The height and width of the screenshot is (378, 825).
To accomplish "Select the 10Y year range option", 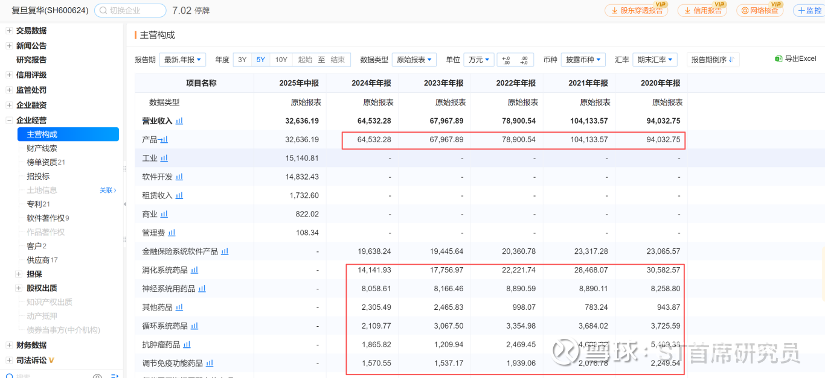I will [x=281, y=60].
